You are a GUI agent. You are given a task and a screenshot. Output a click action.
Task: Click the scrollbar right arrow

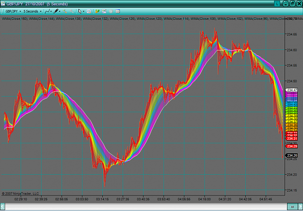click(x=300, y=206)
